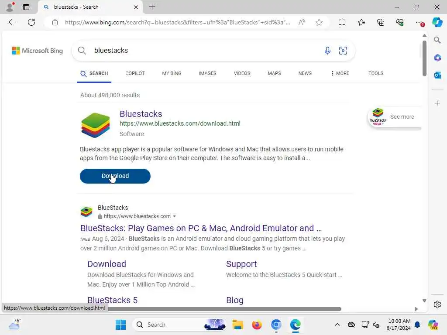
Task: Open split screen view
Action: coord(342,22)
